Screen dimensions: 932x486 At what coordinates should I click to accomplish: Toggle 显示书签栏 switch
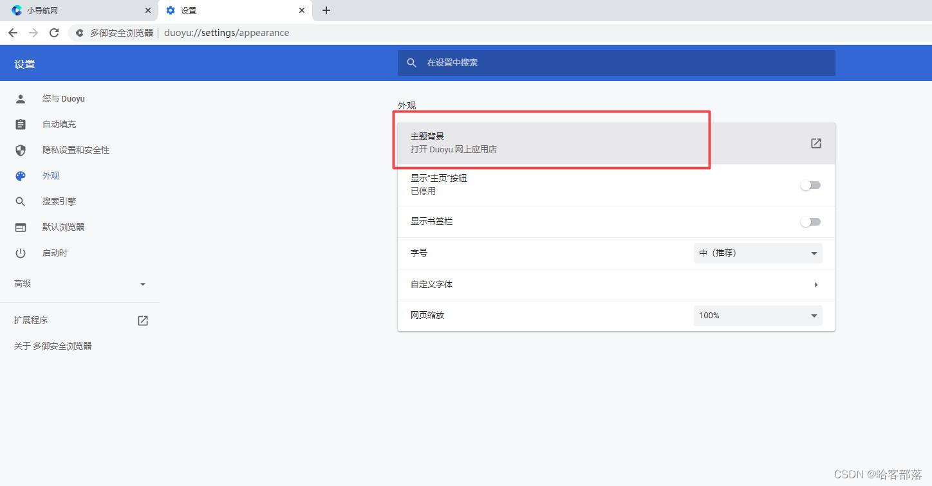[x=810, y=222]
